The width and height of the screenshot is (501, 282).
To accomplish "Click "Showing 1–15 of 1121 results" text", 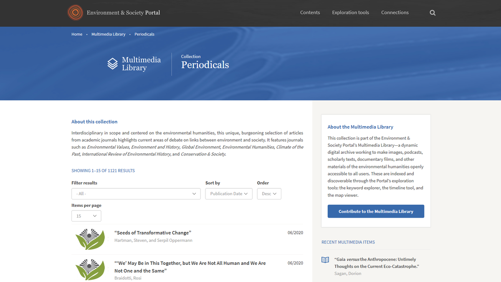I will [x=103, y=171].
